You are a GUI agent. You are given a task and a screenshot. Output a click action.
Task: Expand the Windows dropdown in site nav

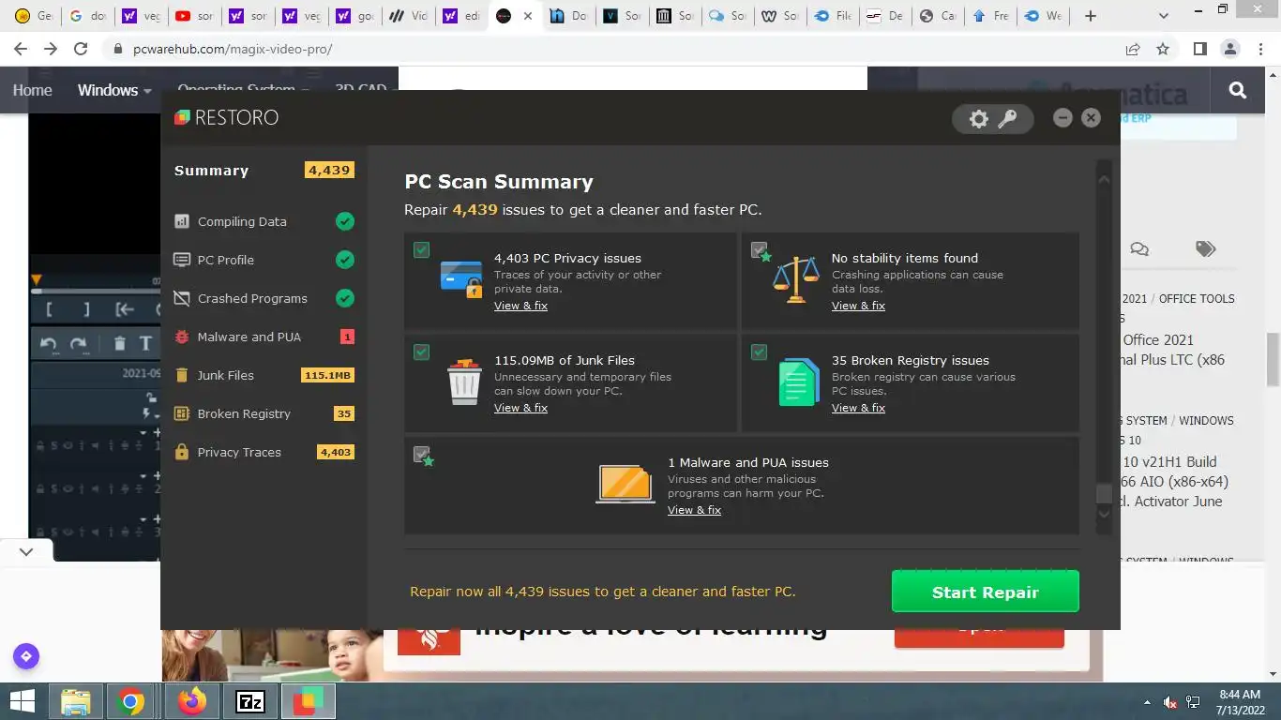click(x=113, y=90)
